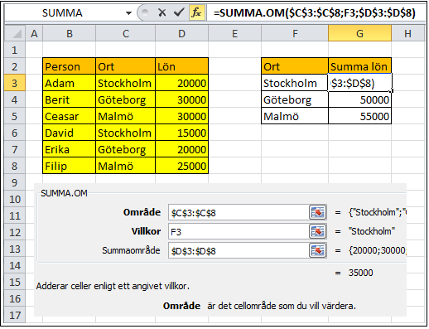Open the Name Box dropdown arrow
Screen dimensions: 429x329
(128, 13)
